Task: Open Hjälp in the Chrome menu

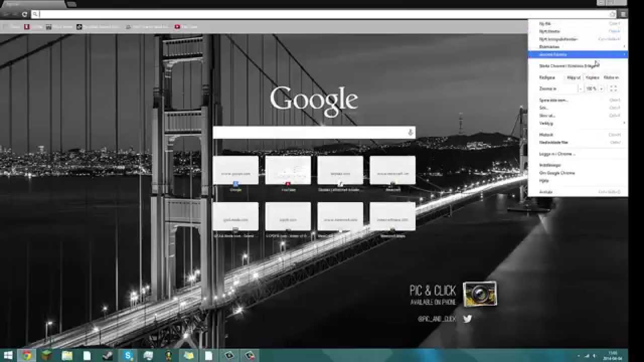Action: coord(578,180)
